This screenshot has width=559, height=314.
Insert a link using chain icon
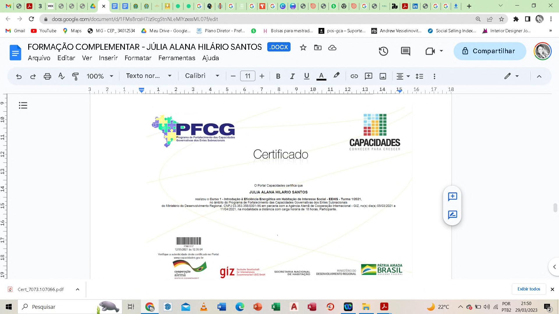click(354, 76)
